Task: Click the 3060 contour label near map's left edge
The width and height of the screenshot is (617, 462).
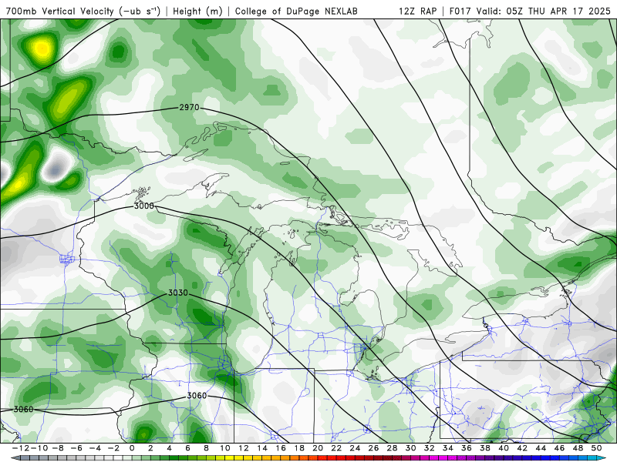Action: [x=24, y=410]
